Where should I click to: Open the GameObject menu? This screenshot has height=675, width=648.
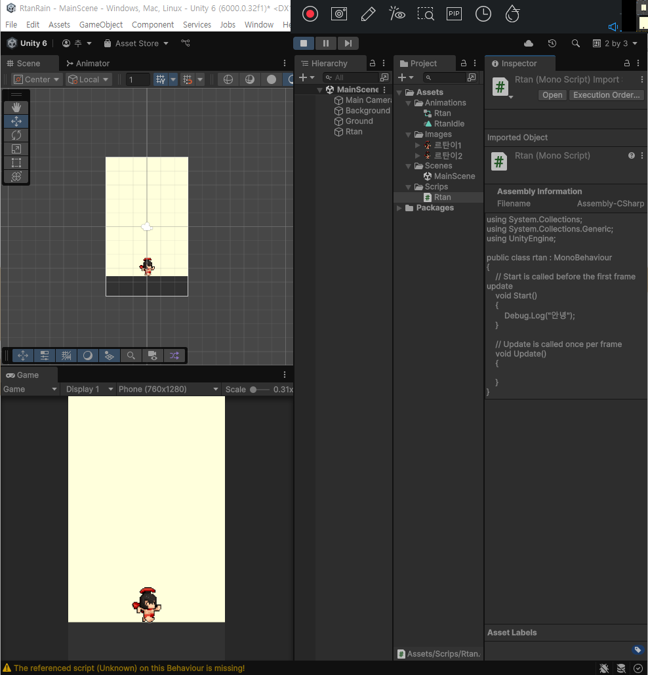coord(101,24)
